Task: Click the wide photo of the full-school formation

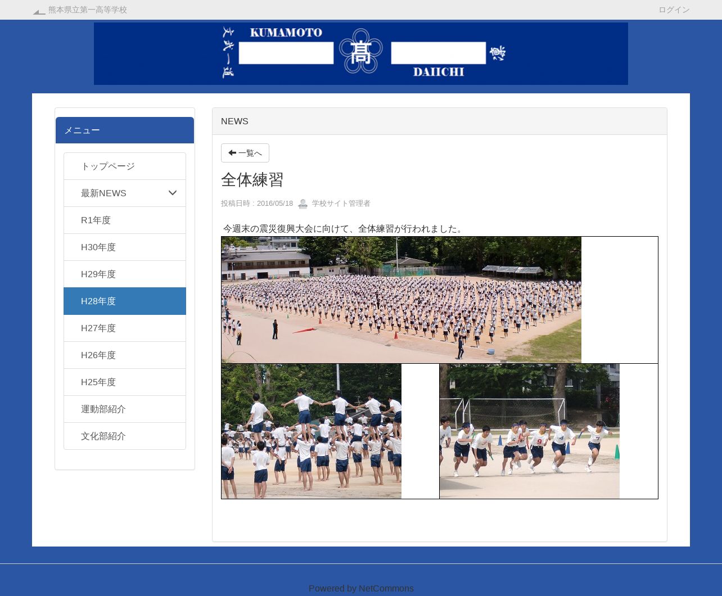Action: pyautogui.click(x=401, y=300)
